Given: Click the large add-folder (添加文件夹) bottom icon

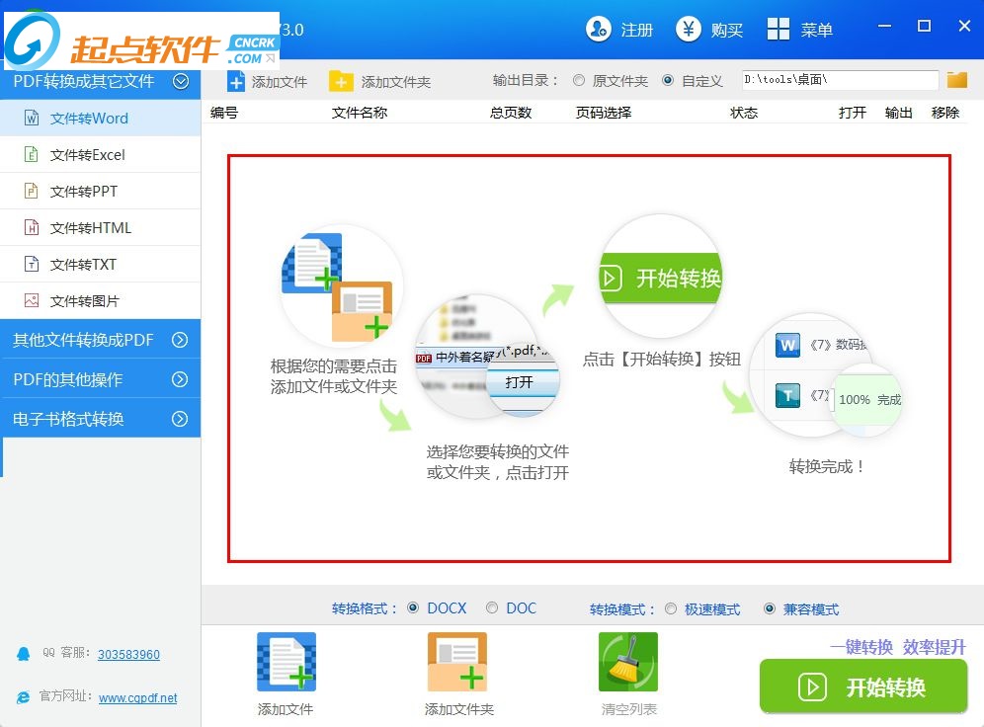Looking at the screenshot, I should [x=457, y=662].
